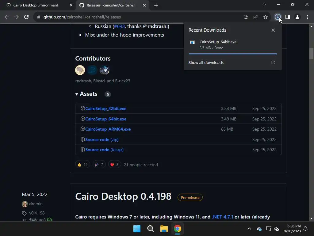
Task: Open the downloaded CairoSetup_64bit.exe file entry
Action: pyautogui.click(x=232, y=45)
